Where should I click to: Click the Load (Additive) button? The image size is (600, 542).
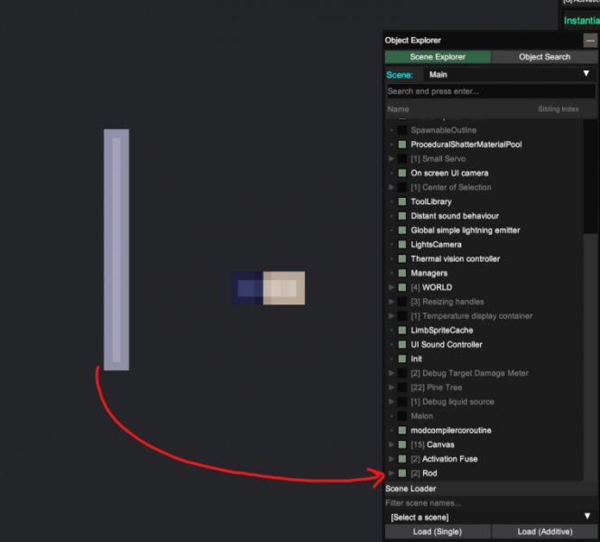545,532
